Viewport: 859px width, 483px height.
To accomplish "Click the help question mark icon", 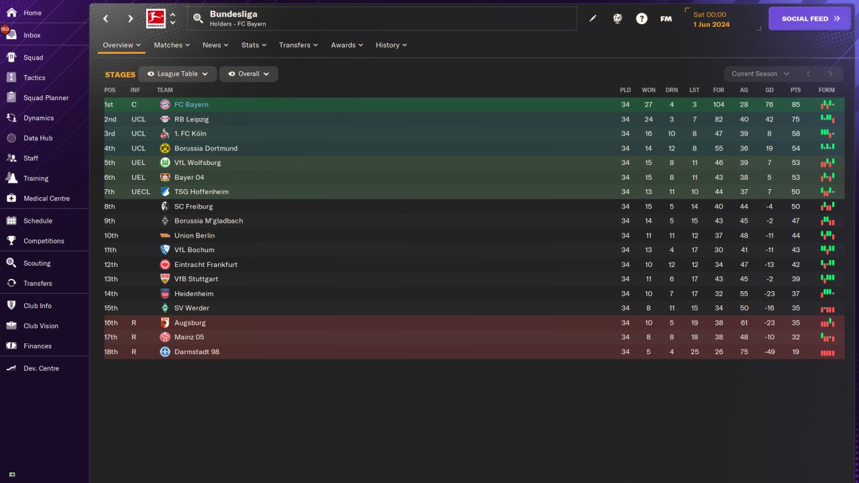I will pos(642,19).
